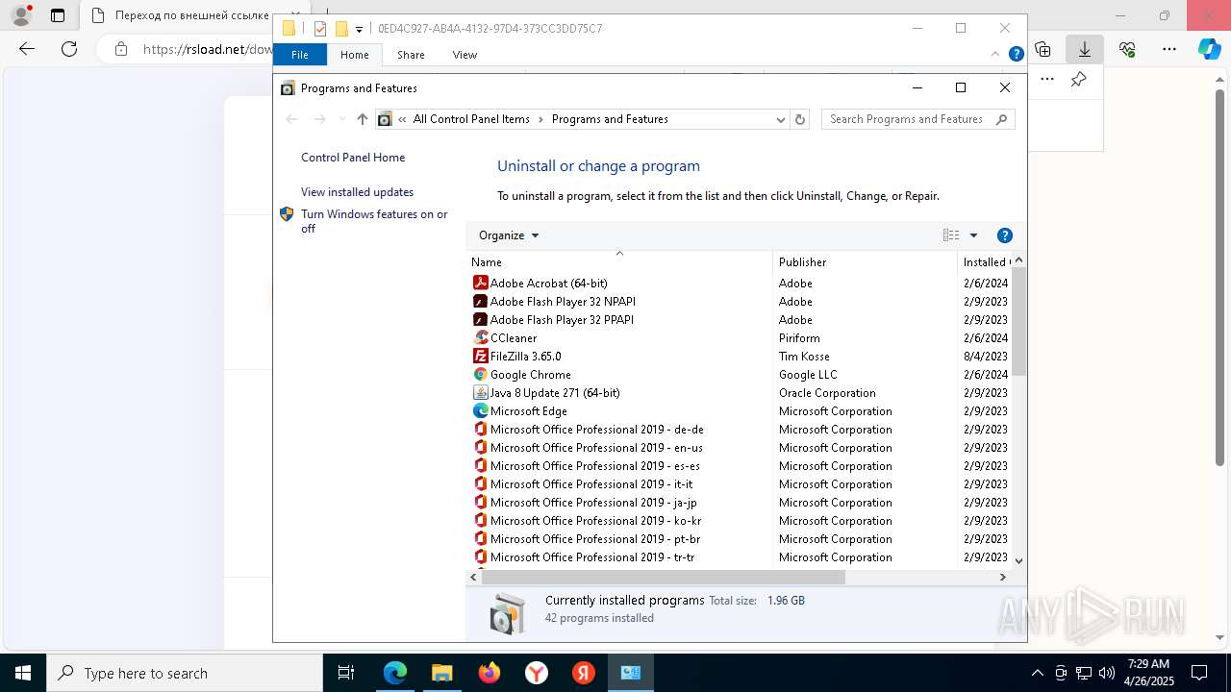The height and width of the screenshot is (692, 1231).
Task: Open the recent locations dropdown arrow
Action: [x=341, y=119]
